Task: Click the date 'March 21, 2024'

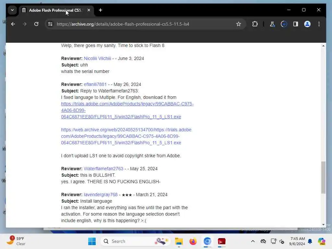Action: tap(152, 195)
